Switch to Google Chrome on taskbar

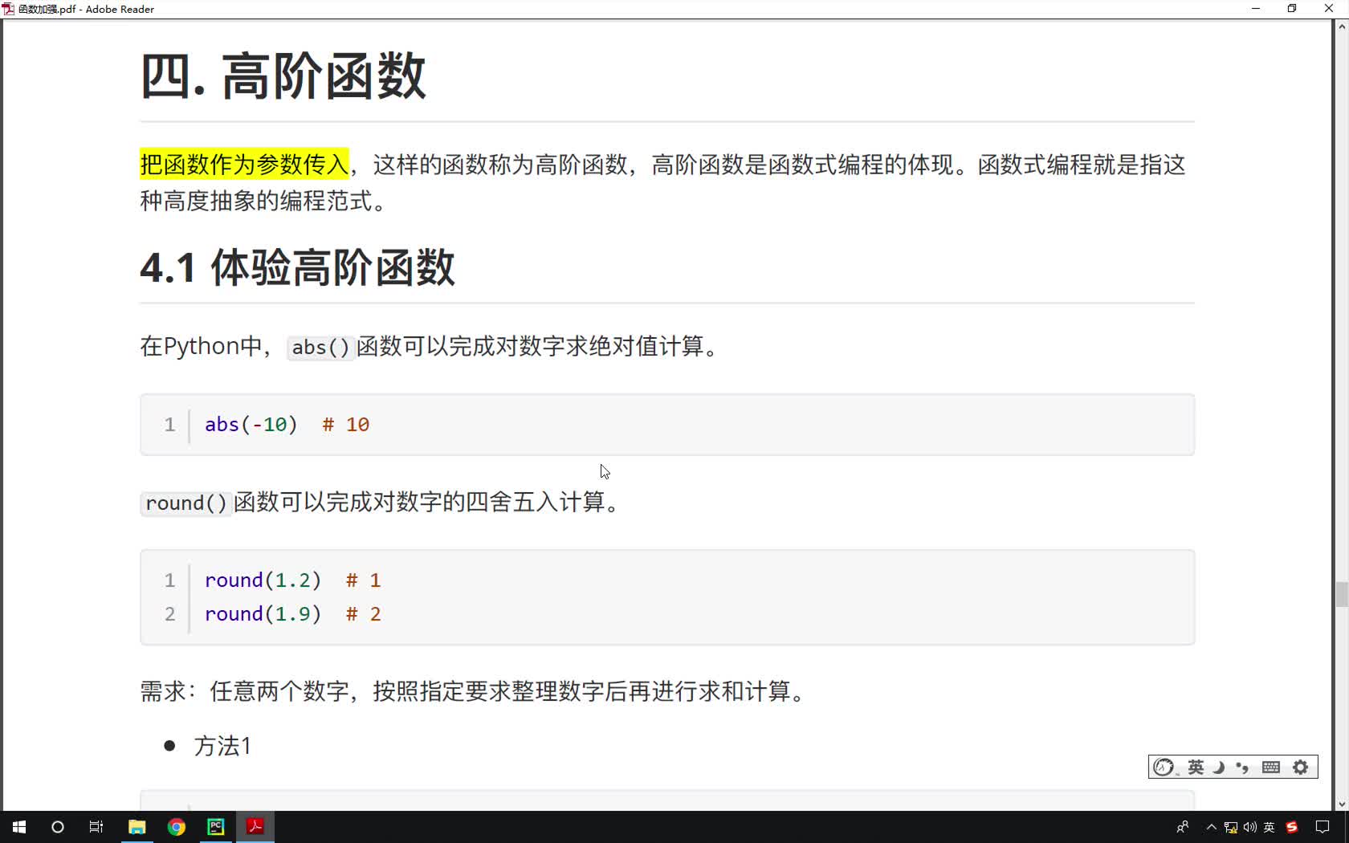(176, 827)
